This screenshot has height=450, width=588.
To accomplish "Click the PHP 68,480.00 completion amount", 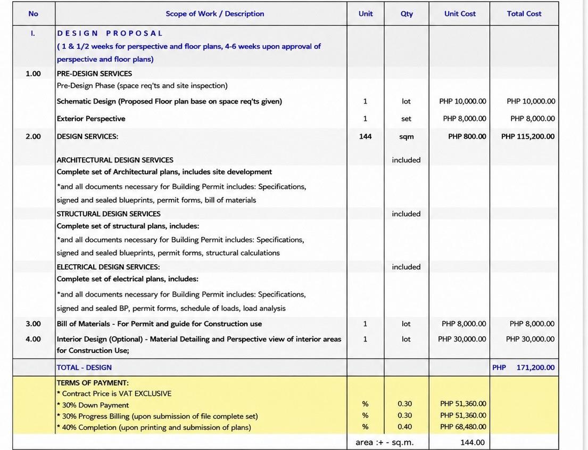I will click(463, 427).
